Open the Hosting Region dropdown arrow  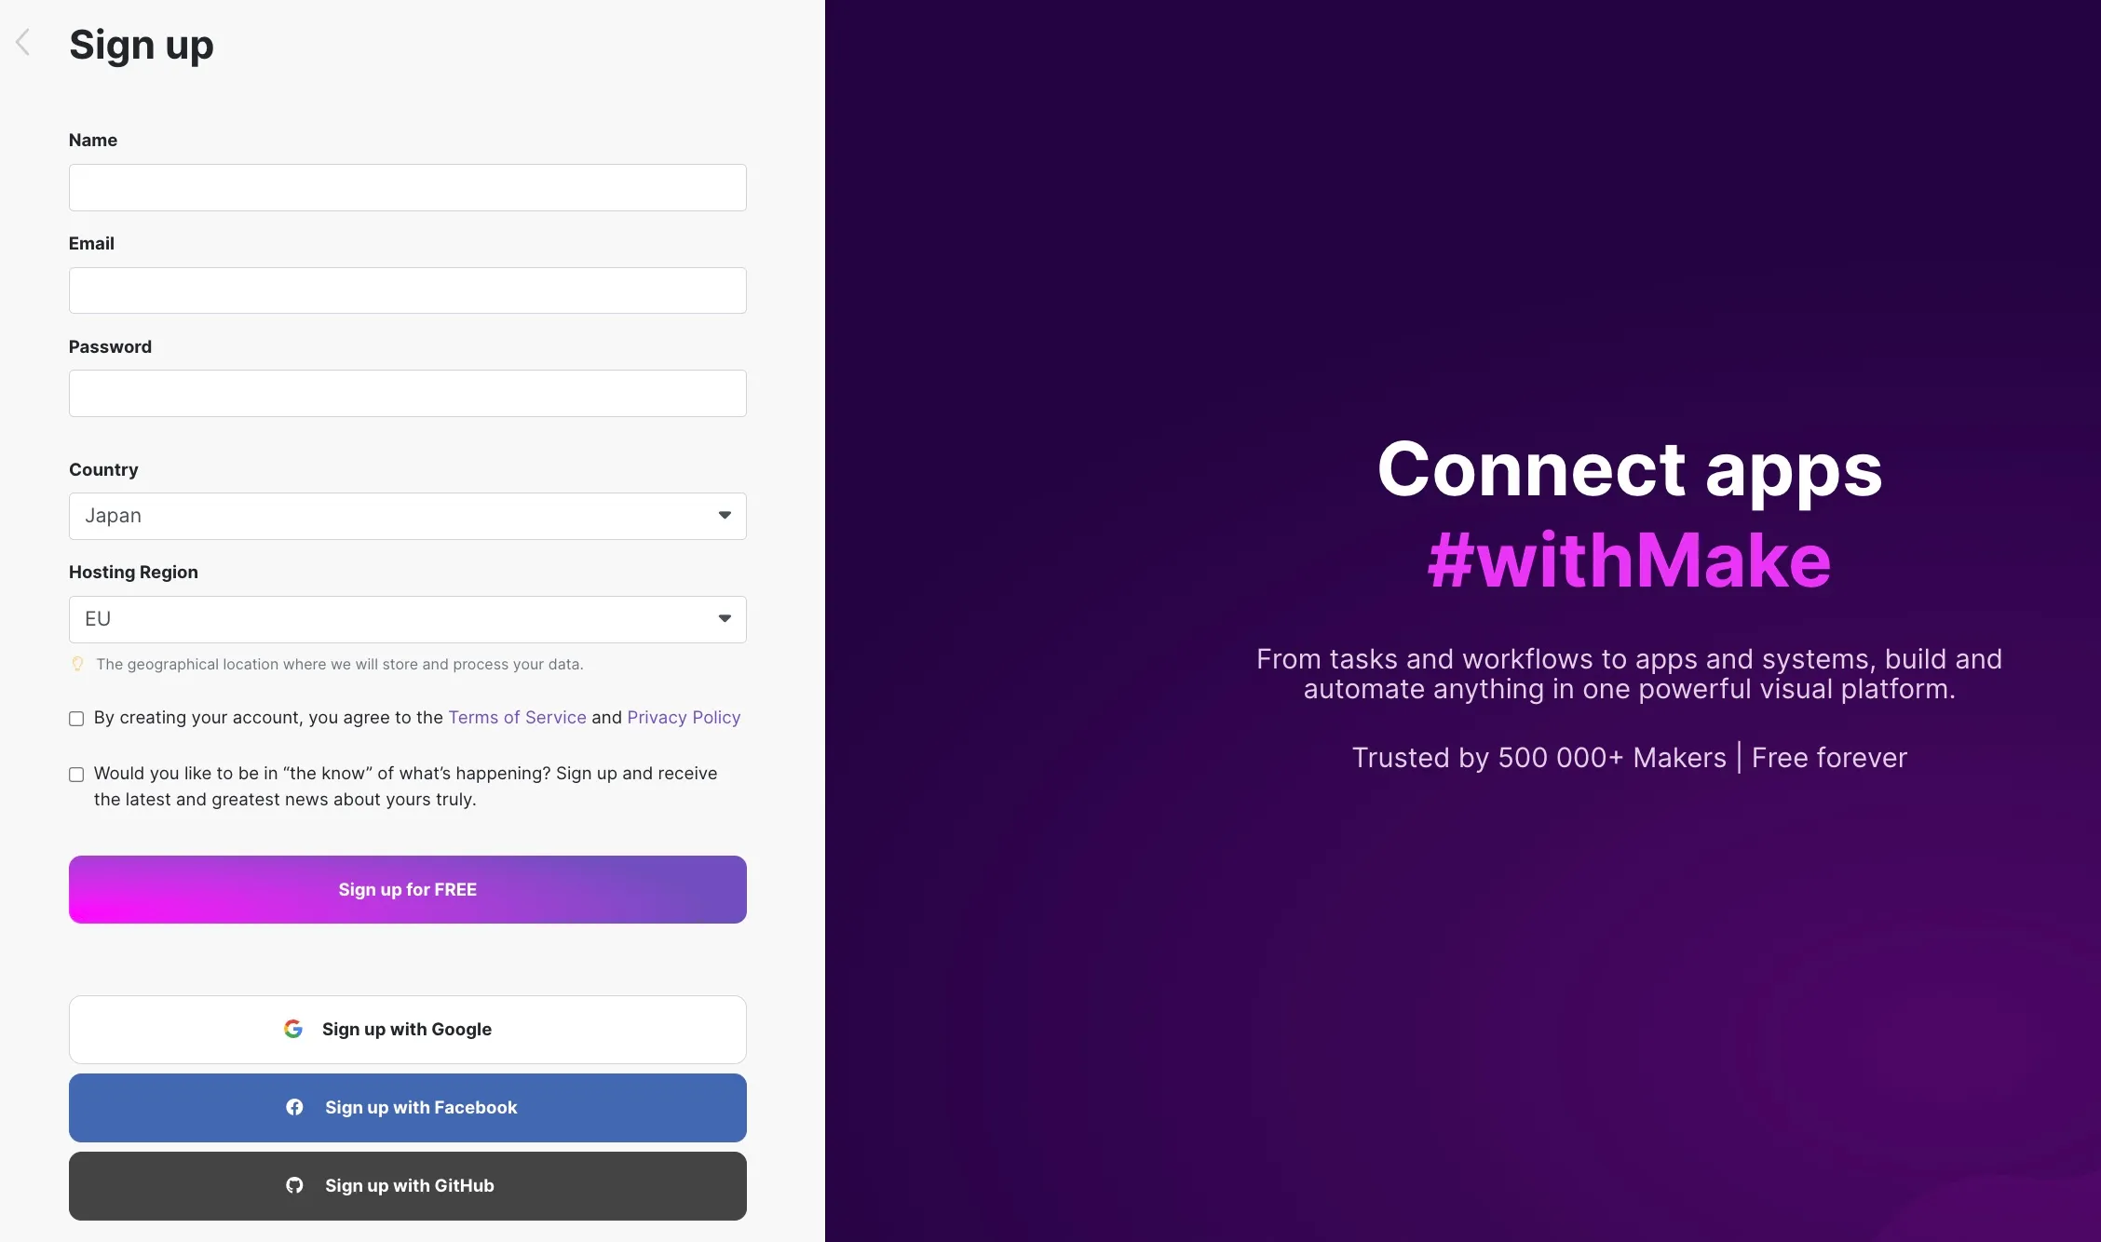point(725,618)
